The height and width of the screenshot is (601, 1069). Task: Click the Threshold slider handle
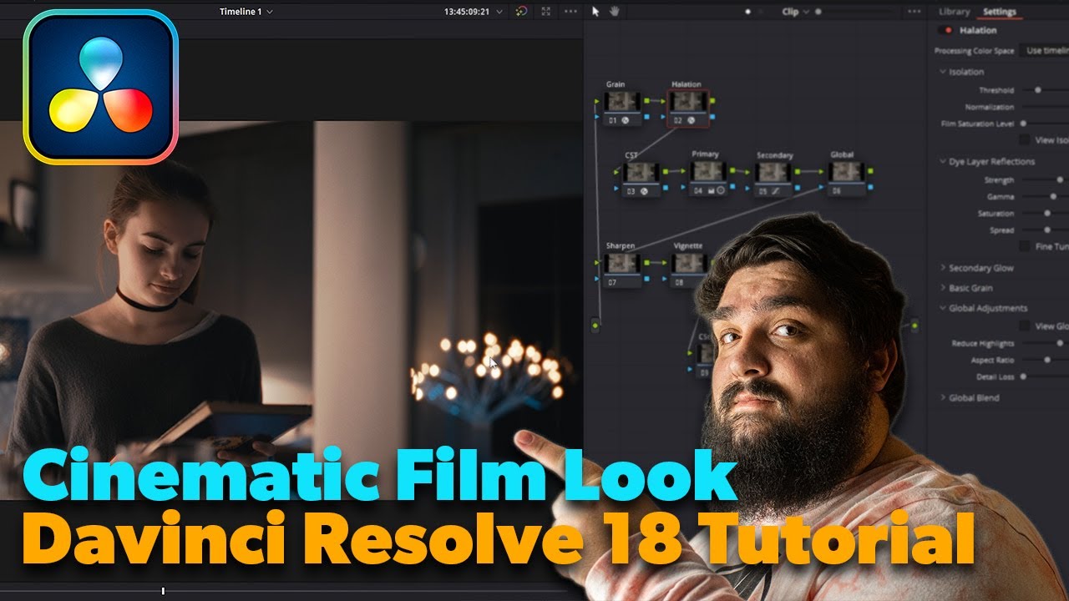(1038, 90)
